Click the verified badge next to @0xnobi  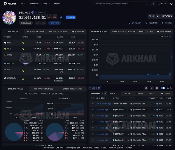(x=32, y=12)
